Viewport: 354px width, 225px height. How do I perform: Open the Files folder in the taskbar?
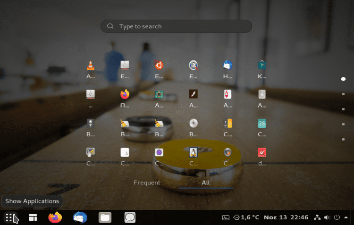coord(105,217)
